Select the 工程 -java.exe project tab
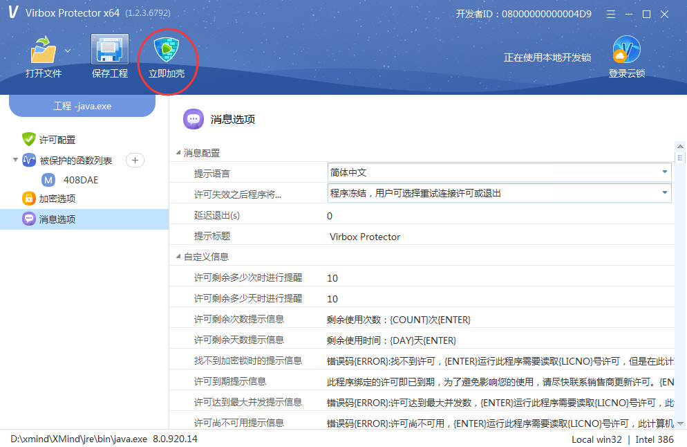 click(82, 106)
